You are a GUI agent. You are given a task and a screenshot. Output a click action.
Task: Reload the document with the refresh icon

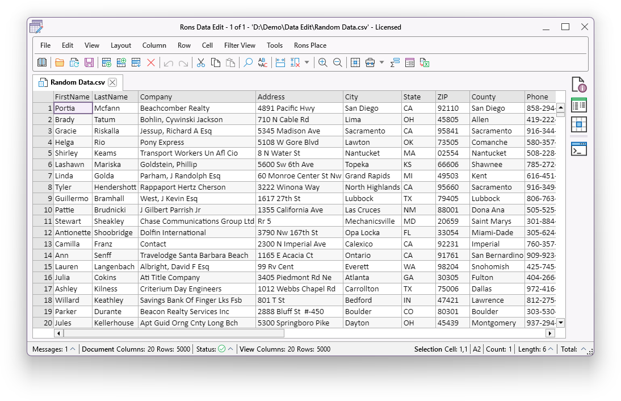click(74, 62)
